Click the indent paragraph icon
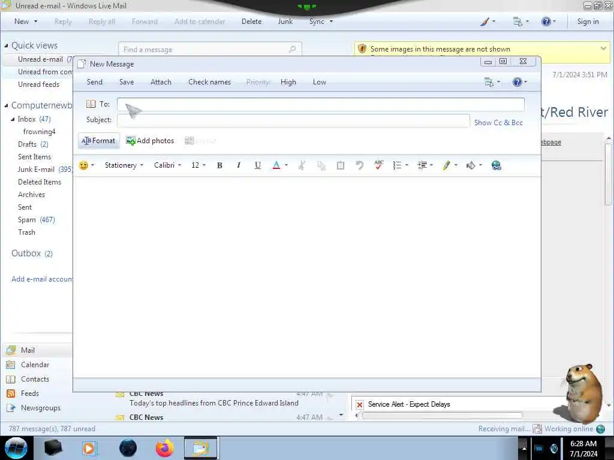This screenshot has height=460, width=614. pos(422,165)
